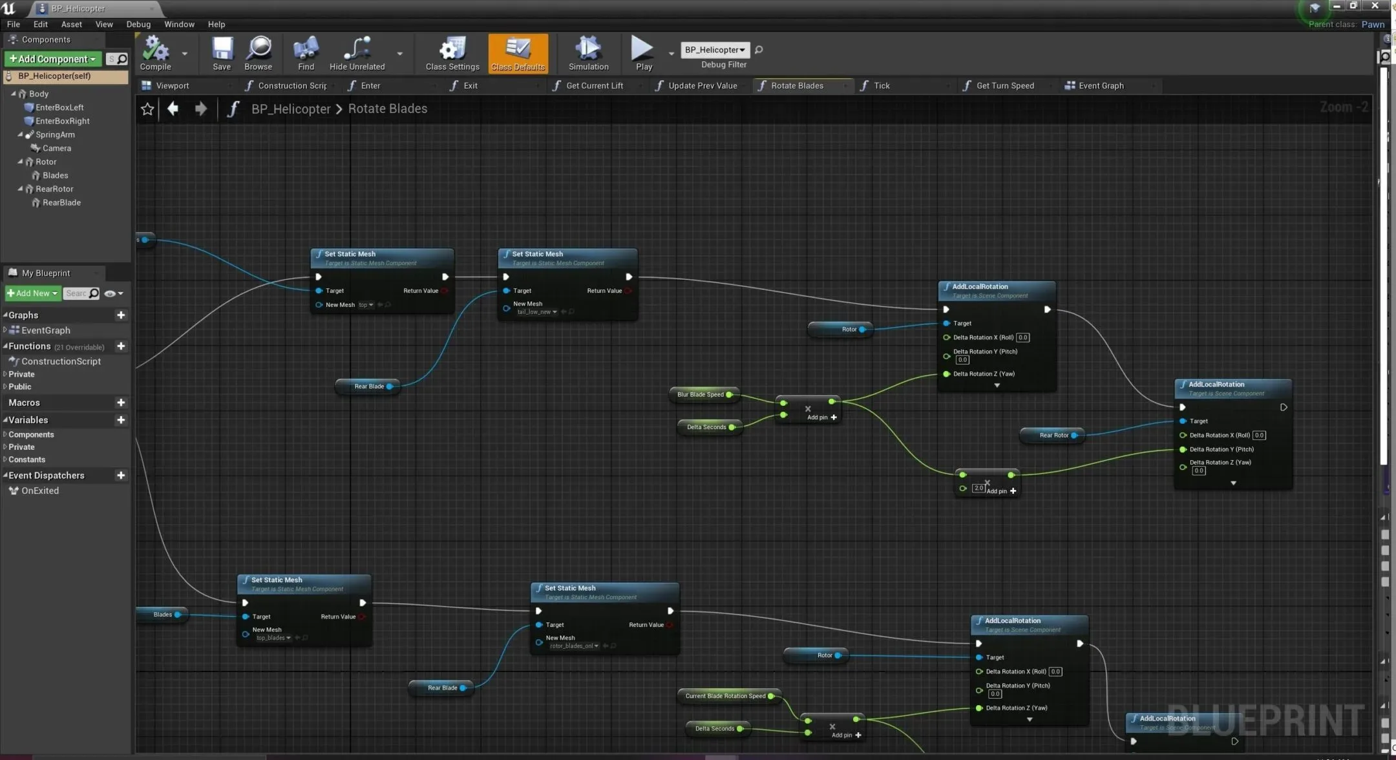Open the Asset menu
Screen dimensions: 1396x760
point(72,24)
